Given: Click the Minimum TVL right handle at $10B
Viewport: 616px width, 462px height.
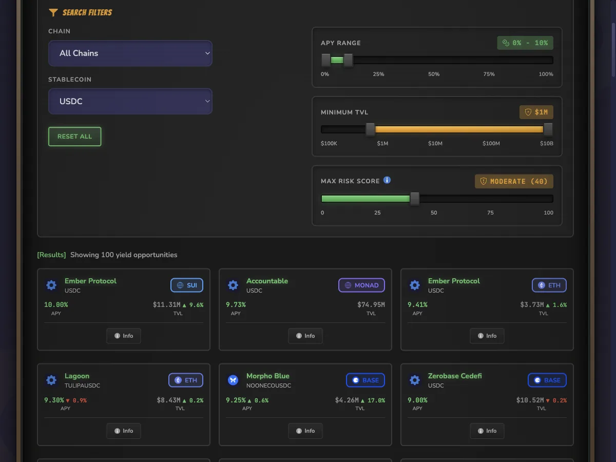Looking at the screenshot, I should tap(548, 129).
